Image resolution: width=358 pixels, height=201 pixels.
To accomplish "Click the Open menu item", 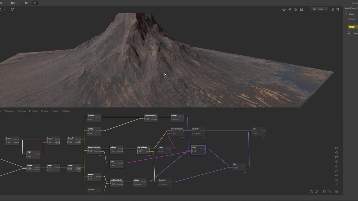I will point(13,3).
